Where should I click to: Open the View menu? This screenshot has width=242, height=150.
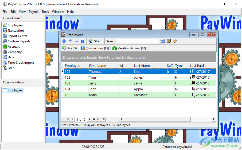[x=22, y=12]
